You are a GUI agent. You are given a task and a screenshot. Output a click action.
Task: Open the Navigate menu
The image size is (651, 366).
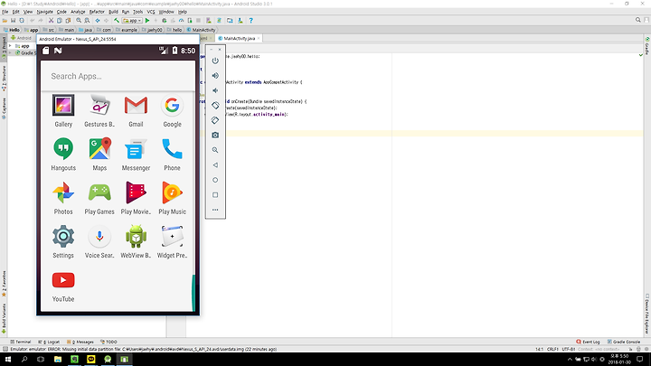[45, 12]
